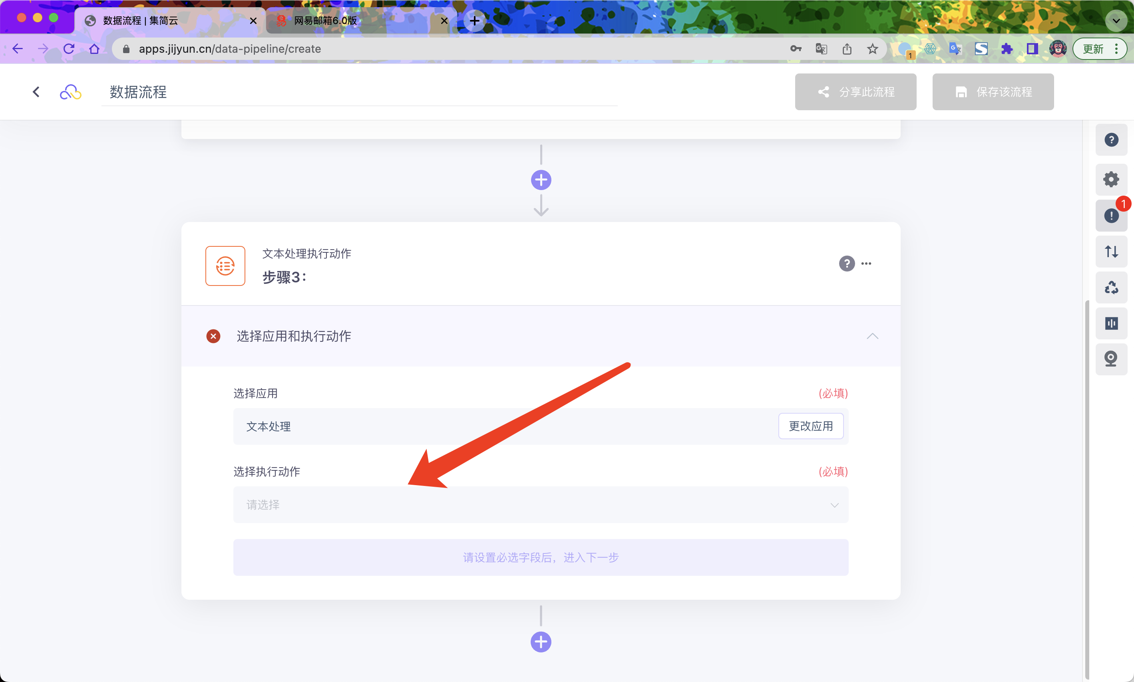
Task: Add a step with upper plus button
Action: [x=541, y=180]
